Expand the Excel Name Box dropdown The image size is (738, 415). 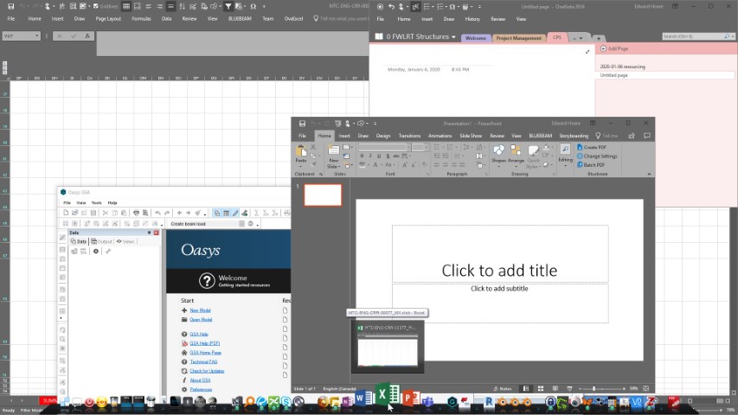[36, 36]
